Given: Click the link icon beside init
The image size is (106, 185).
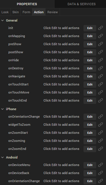Looking at the screenshot, I should click(101, 28).
